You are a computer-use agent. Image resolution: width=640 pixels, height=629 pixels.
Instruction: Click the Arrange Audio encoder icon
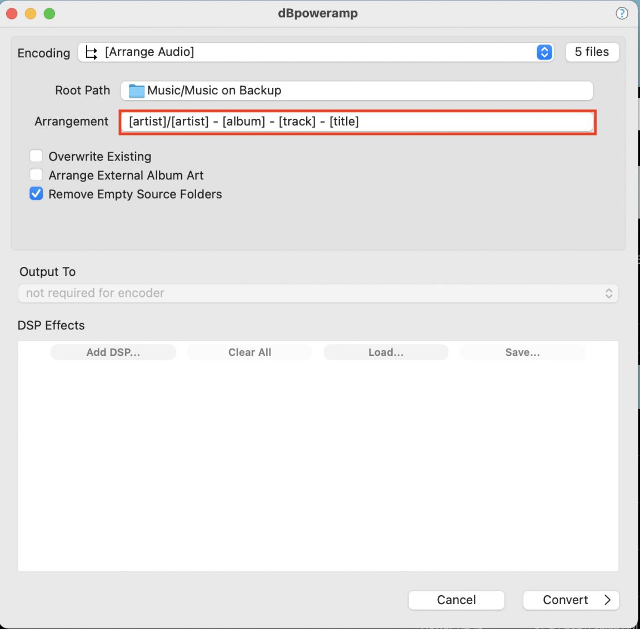coord(92,53)
